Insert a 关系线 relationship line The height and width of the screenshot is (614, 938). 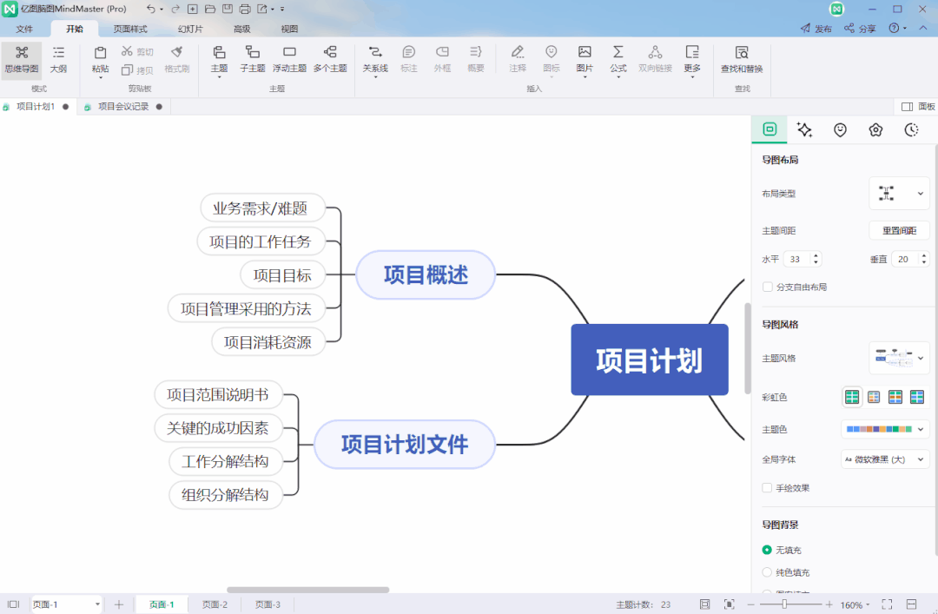375,59
